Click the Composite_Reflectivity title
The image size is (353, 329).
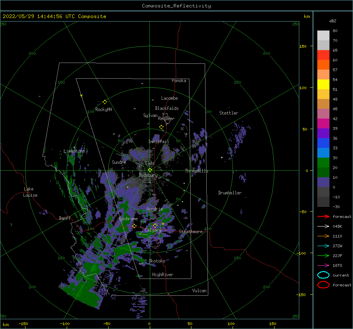click(x=176, y=6)
